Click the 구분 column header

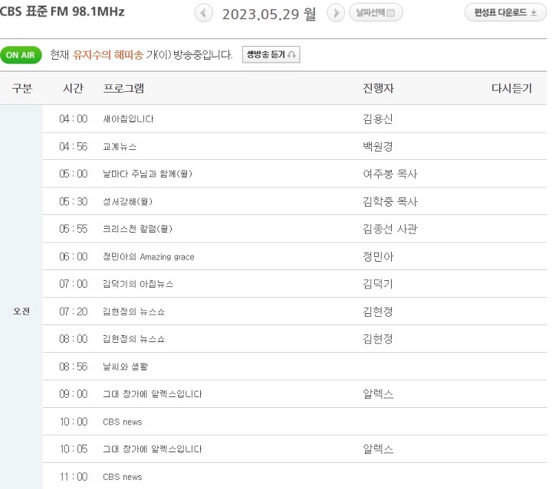coord(21,88)
